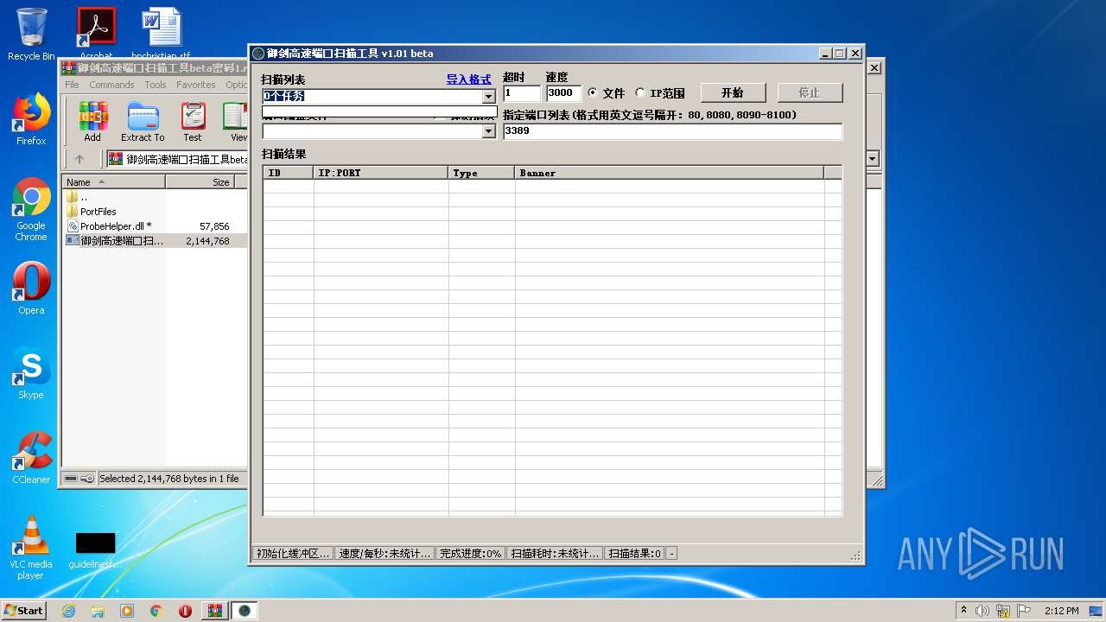The image size is (1106, 622).
Task: Open the Firefox desktop shortcut
Action: point(31,119)
